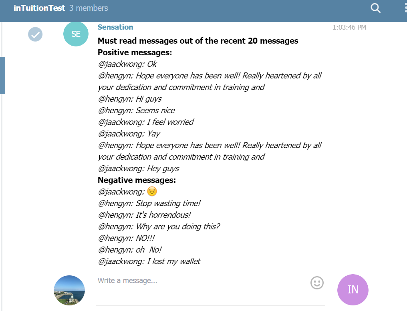
Task: Toggle the checkmark selecting Sensation's message
Action: [35, 34]
